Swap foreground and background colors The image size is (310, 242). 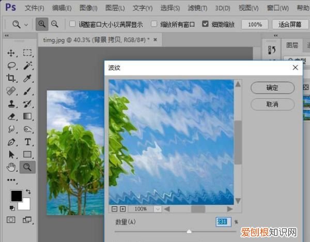pyautogui.click(x=28, y=191)
